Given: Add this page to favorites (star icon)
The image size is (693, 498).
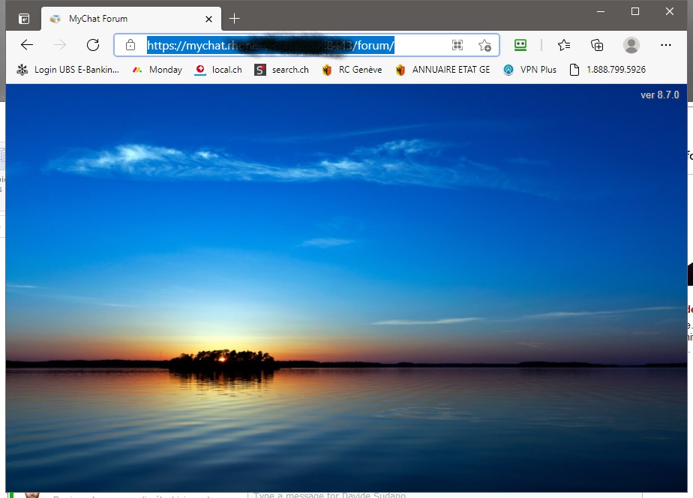Looking at the screenshot, I should pyautogui.click(x=484, y=46).
